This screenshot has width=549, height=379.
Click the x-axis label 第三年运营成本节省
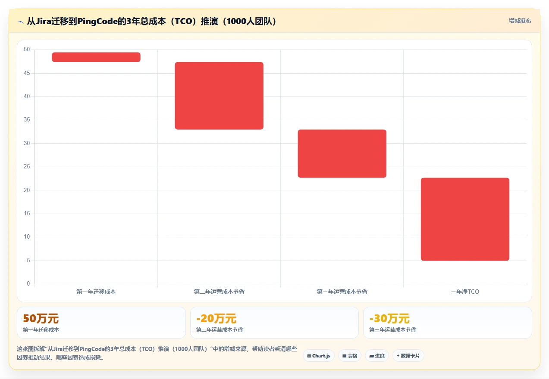342,292
